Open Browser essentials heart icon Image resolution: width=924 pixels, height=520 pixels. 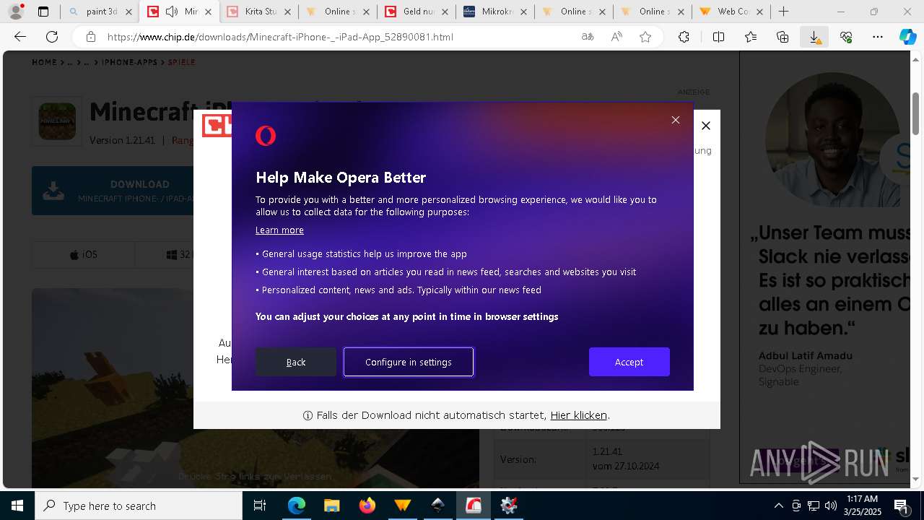846,37
